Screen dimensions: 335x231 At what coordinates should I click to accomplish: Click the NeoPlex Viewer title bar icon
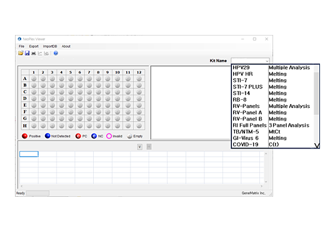coord(19,39)
